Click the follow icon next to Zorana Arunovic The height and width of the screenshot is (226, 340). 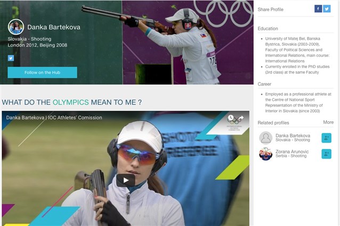pyautogui.click(x=326, y=154)
